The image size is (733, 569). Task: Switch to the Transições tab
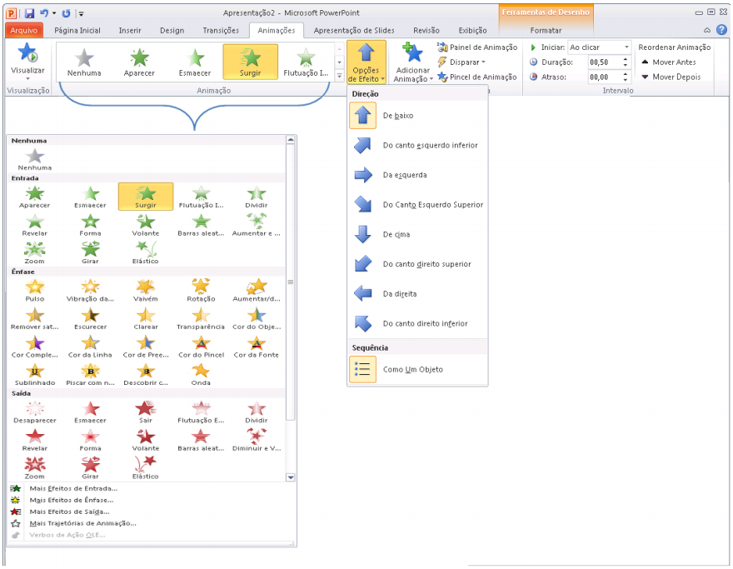[x=221, y=30]
